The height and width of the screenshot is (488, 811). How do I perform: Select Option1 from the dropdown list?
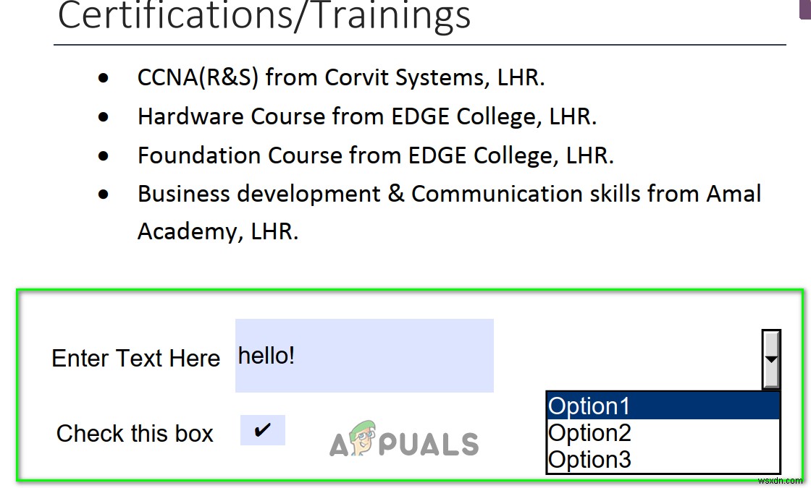663,406
